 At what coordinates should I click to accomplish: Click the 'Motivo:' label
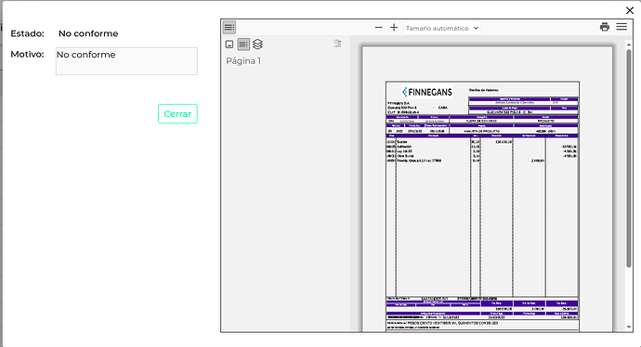(27, 55)
